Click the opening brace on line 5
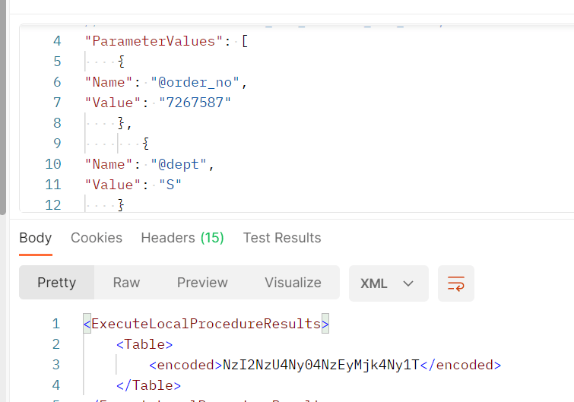 121,62
